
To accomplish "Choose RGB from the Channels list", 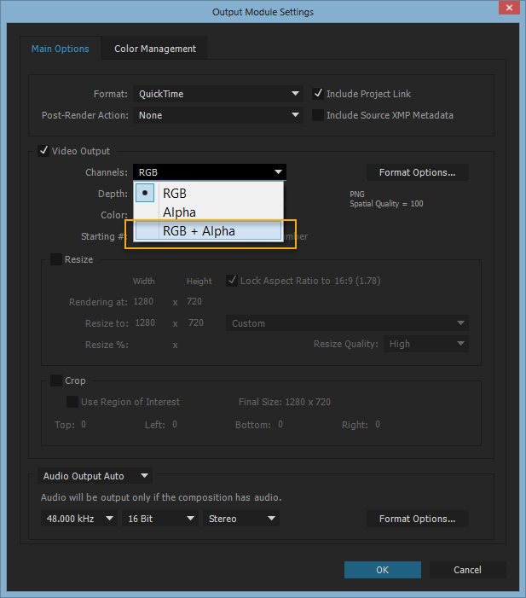I will coord(175,194).
